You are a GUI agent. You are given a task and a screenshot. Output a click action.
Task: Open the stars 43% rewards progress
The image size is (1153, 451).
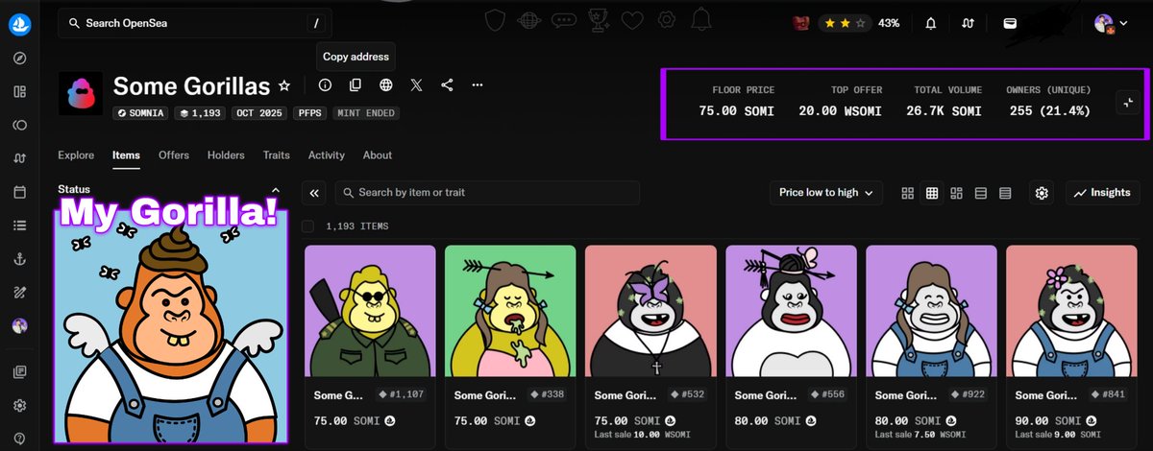(x=861, y=22)
